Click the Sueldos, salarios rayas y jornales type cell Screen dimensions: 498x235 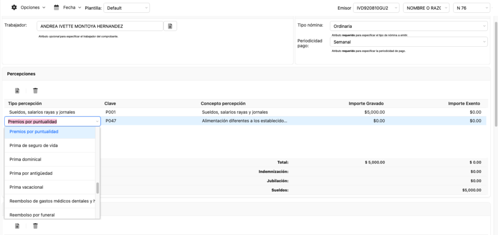coord(42,112)
